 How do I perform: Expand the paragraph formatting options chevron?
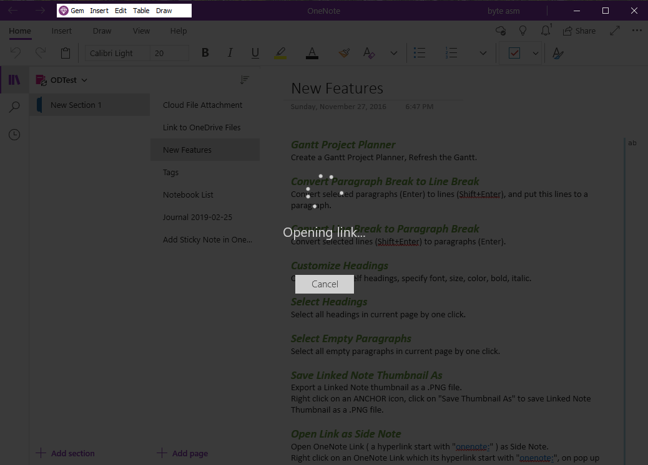(x=483, y=53)
